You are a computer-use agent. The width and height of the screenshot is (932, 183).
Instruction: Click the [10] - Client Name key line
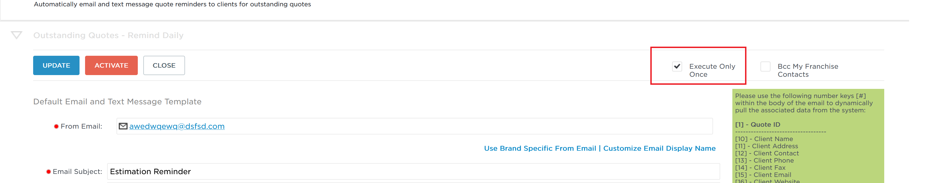coord(764,139)
